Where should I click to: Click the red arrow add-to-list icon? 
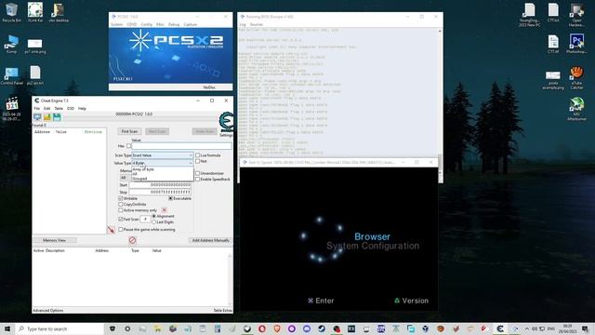[111, 230]
